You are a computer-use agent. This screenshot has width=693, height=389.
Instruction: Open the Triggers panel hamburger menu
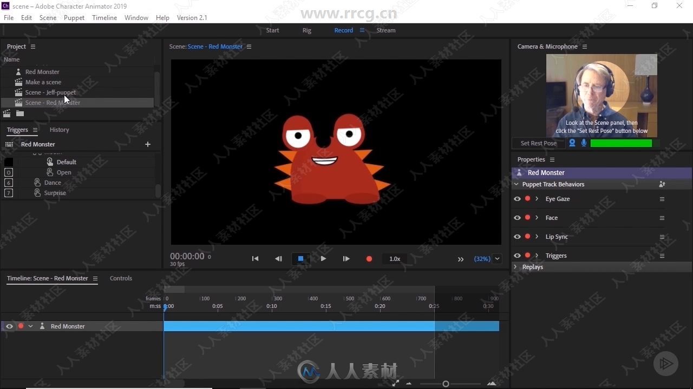35,130
